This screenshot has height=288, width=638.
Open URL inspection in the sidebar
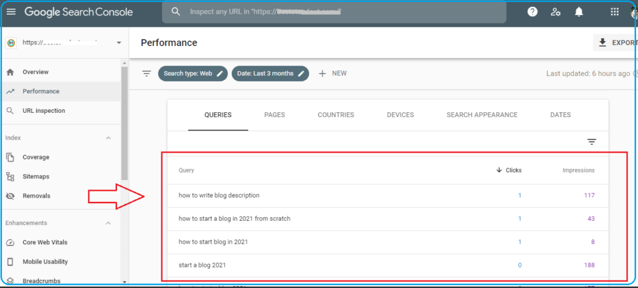coord(60,111)
